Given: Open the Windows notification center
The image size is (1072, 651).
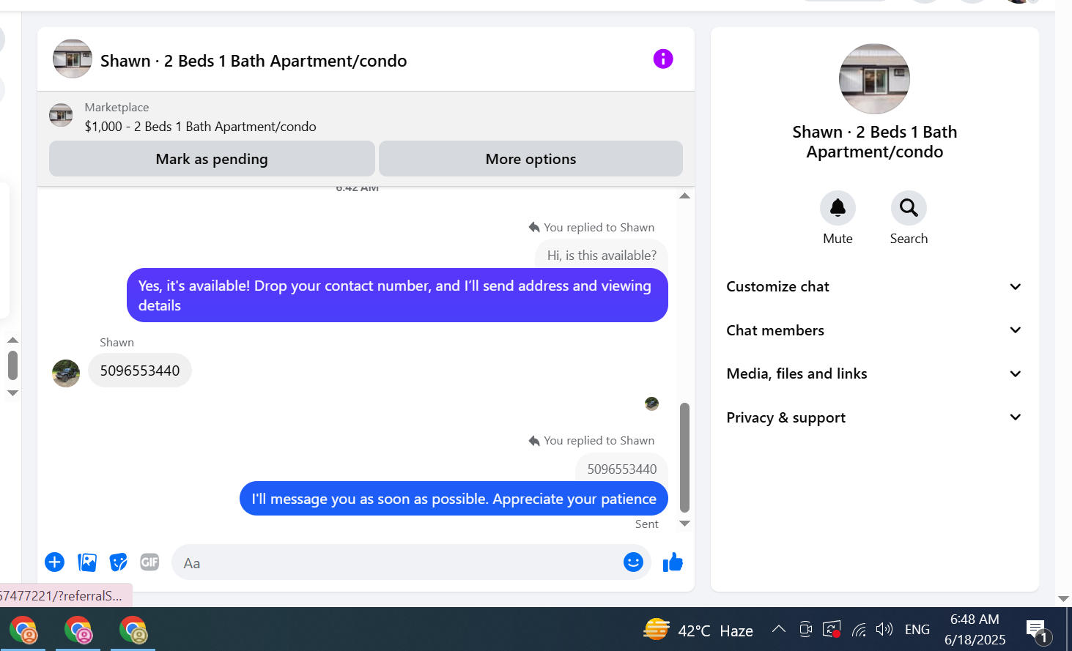Looking at the screenshot, I should (1039, 630).
